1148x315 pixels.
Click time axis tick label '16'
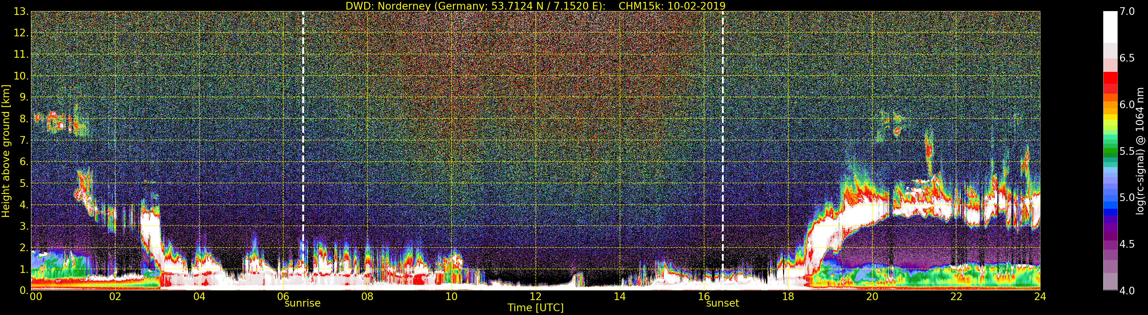[704, 297]
